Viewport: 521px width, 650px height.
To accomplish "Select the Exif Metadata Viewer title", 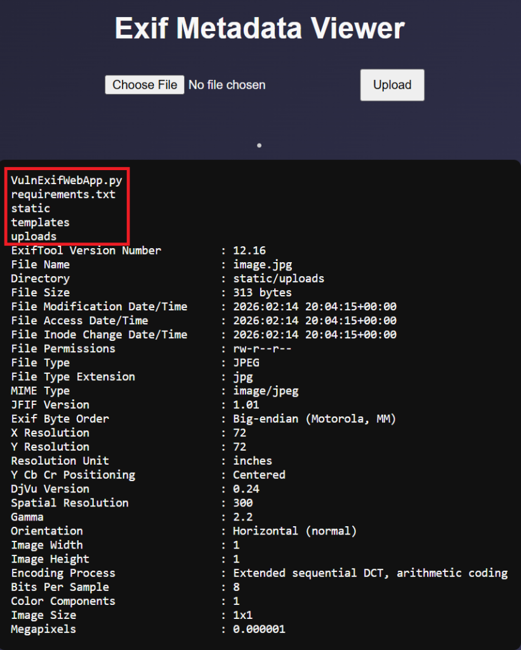I will pyautogui.click(x=260, y=28).
